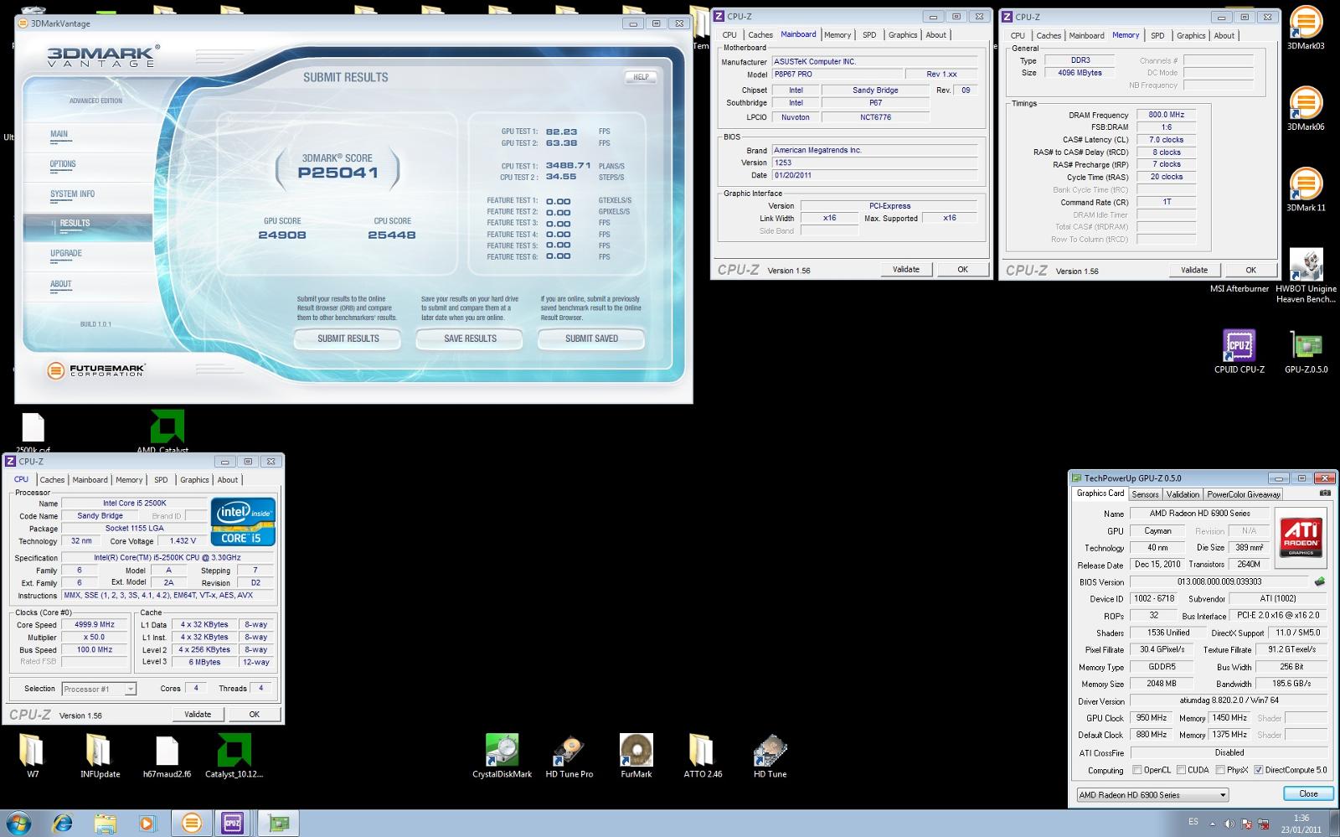Open About in 3DMark Vantage menu
Image resolution: width=1340 pixels, height=837 pixels.
(x=60, y=284)
